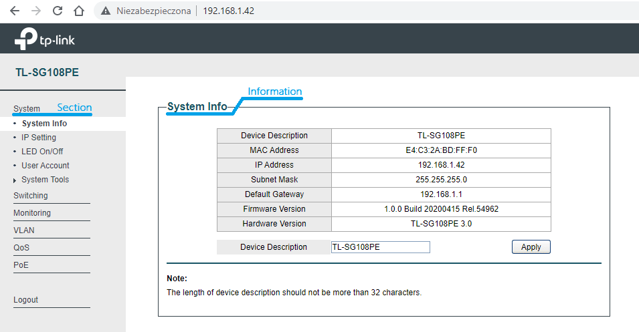Click the Logout link
Image resolution: width=639 pixels, height=332 pixels.
click(25, 300)
